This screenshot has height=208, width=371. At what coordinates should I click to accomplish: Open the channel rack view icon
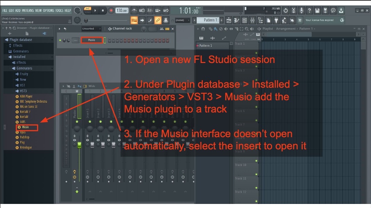(x=245, y=20)
